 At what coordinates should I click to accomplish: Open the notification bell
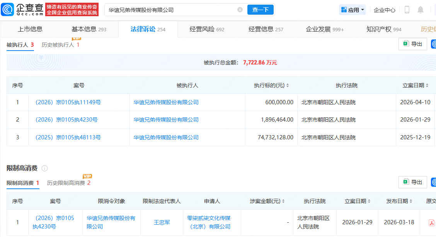tap(421, 10)
